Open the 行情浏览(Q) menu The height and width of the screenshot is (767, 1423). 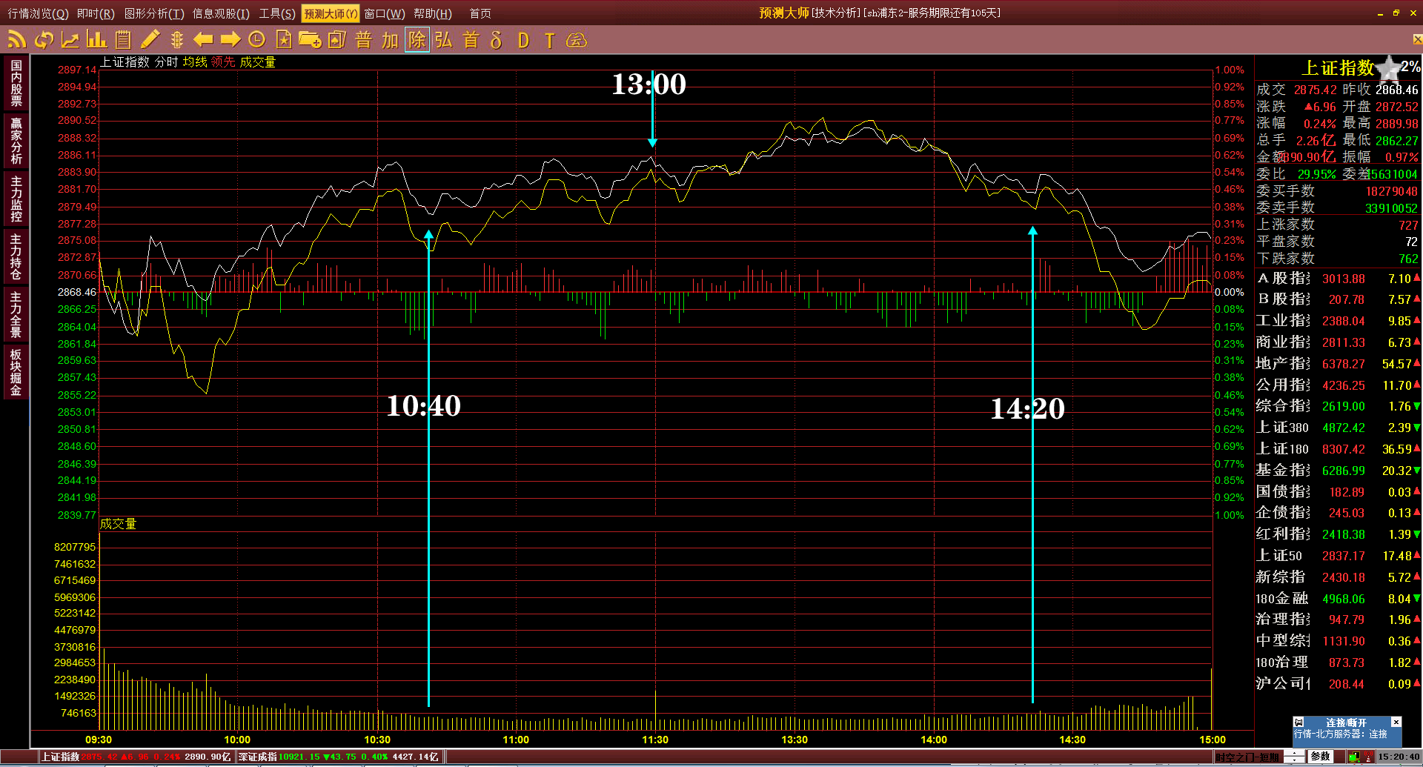38,13
